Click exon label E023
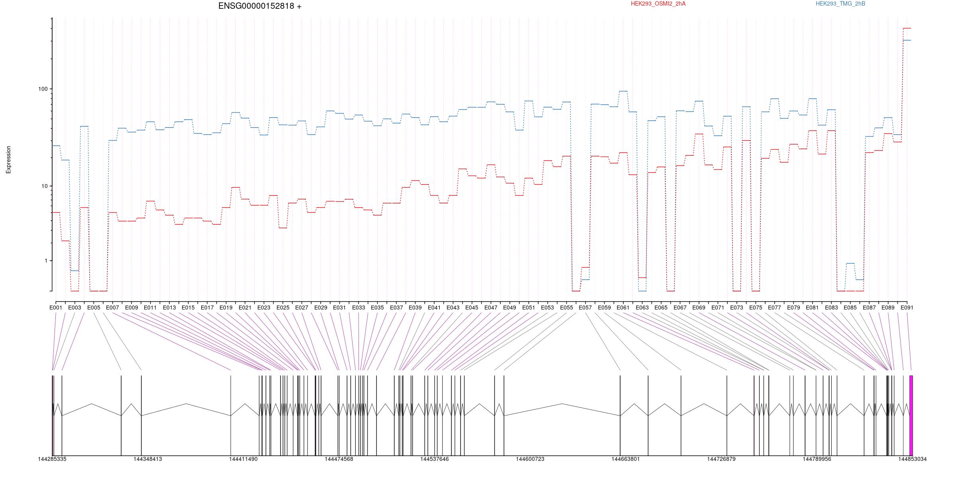 264,308
